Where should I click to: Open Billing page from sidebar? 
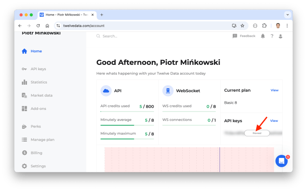point(37,153)
